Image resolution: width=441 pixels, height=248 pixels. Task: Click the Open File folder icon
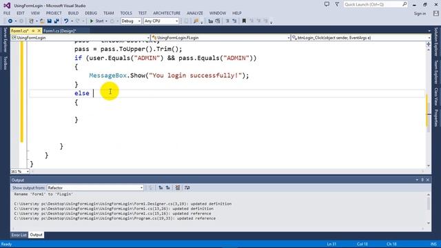click(42, 21)
